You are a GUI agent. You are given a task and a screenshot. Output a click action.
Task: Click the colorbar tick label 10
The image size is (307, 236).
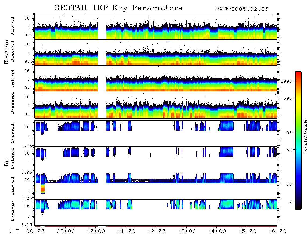tap(289, 184)
